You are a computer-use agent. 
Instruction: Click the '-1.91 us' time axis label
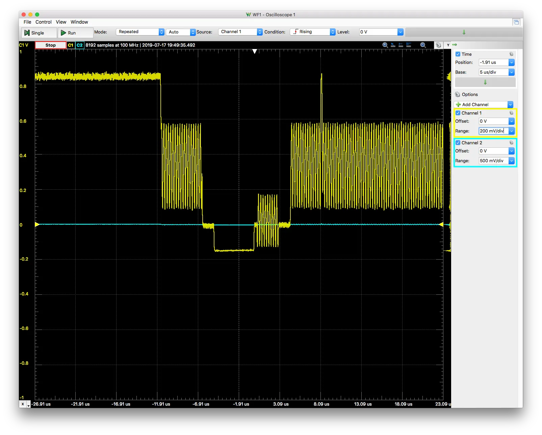[241, 404]
